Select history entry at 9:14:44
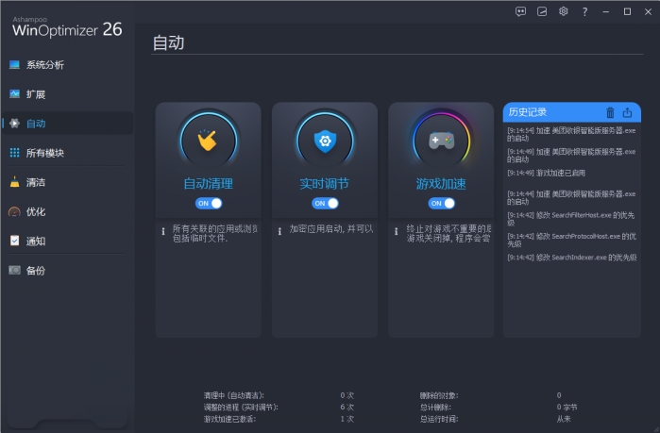The height and width of the screenshot is (433, 660). 571,197
